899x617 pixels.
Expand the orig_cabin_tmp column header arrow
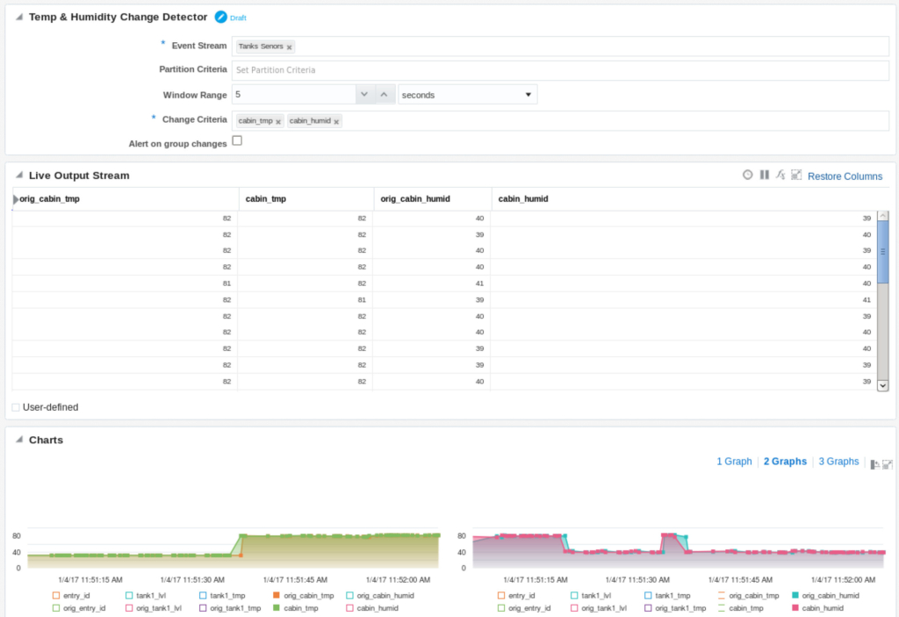coord(16,199)
